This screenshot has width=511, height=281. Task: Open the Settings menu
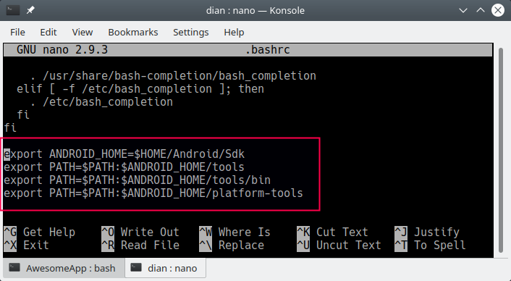(190, 33)
